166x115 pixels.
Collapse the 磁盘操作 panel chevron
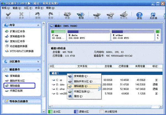coord(38,69)
